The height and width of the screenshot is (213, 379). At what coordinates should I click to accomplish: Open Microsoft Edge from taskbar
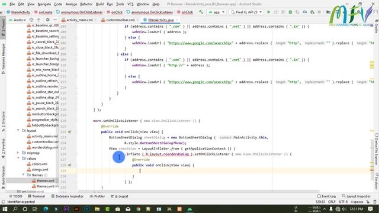46,209
